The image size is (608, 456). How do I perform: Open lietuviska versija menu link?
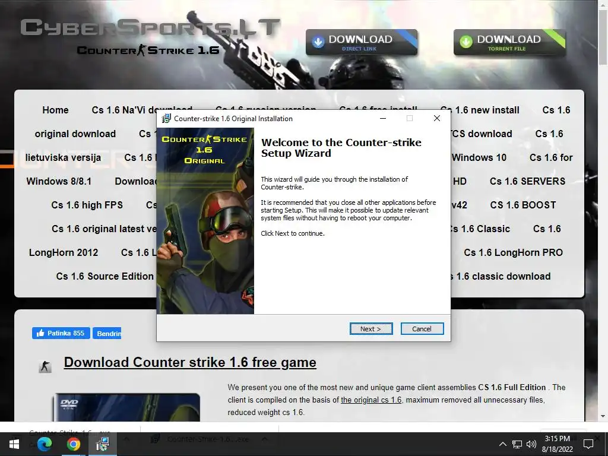point(63,158)
